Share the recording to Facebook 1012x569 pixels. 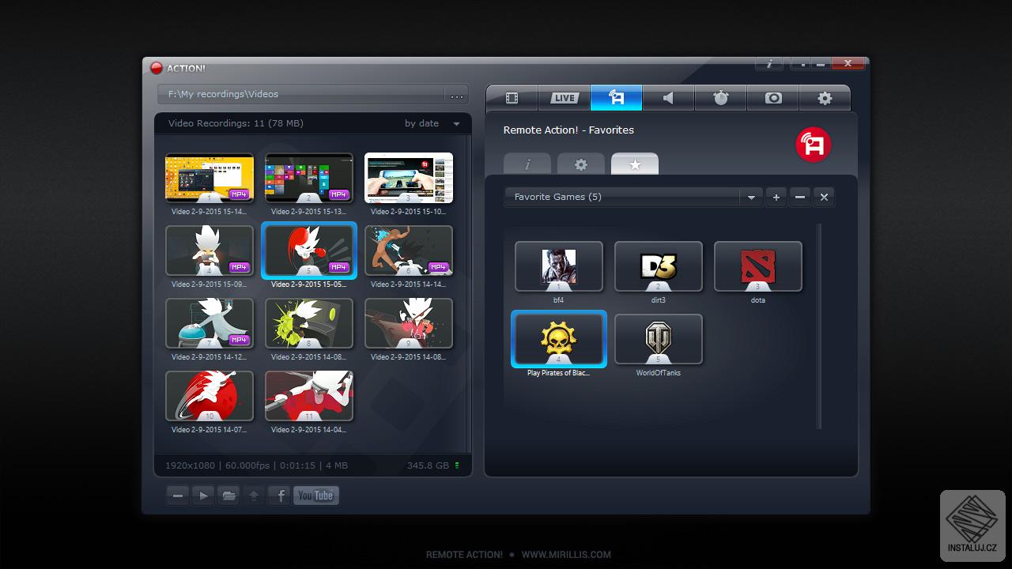[279, 496]
